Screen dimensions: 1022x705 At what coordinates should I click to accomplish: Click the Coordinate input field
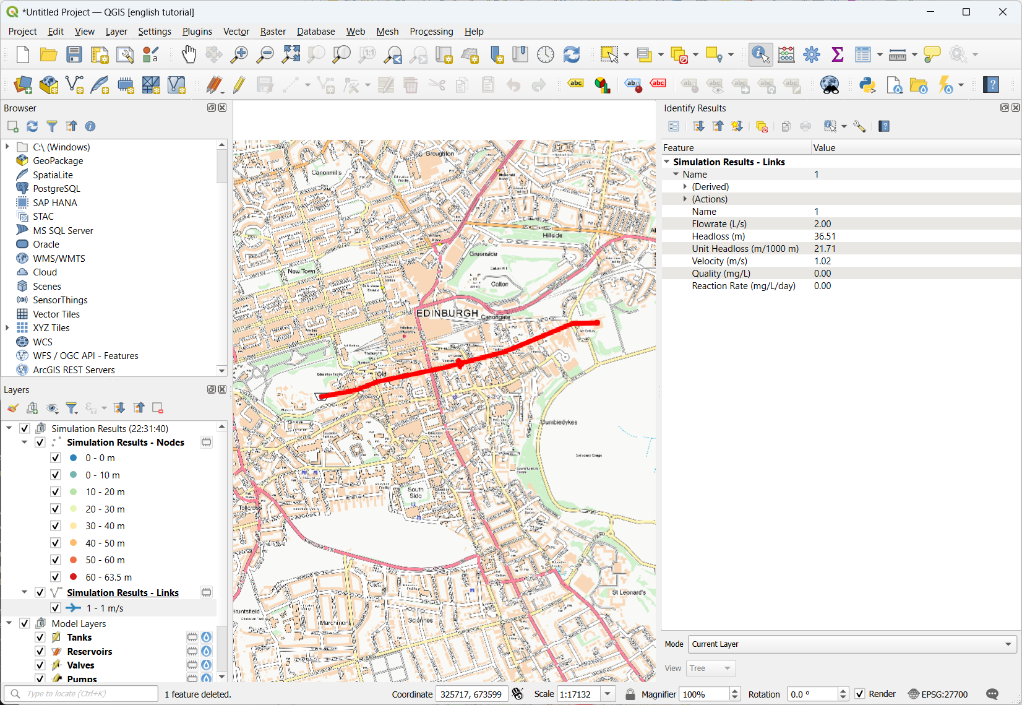pyautogui.click(x=471, y=694)
